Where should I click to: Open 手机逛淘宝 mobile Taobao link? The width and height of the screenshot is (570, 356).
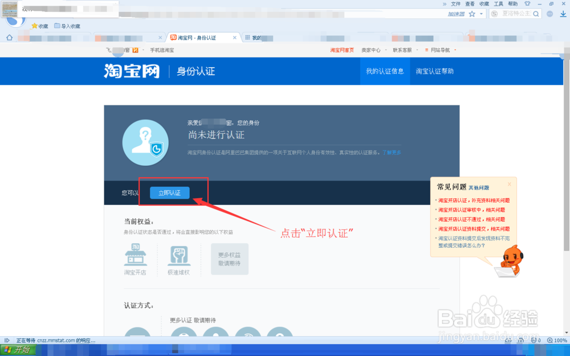pyautogui.click(x=161, y=50)
